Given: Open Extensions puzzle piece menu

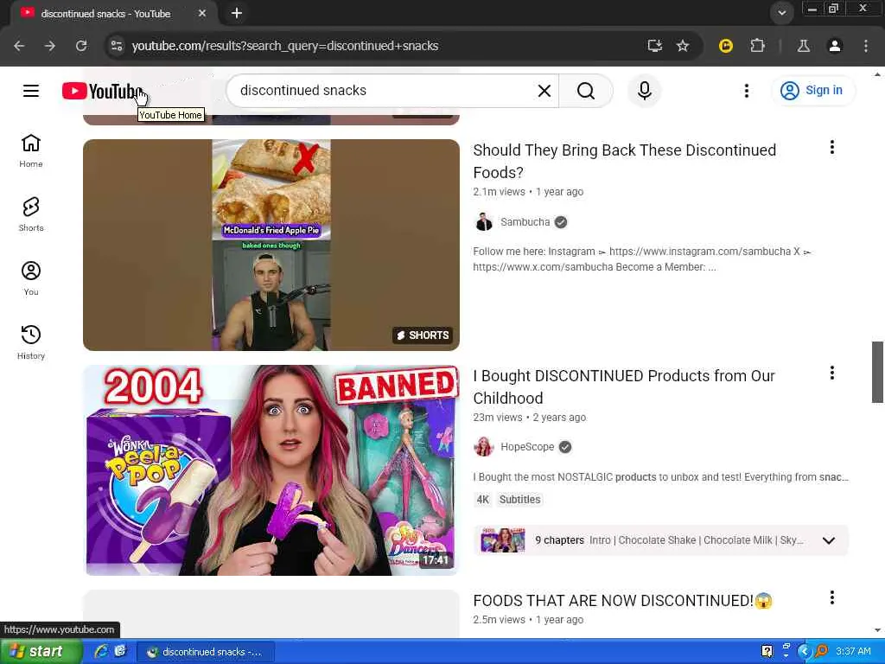Looking at the screenshot, I should [x=757, y=46].
